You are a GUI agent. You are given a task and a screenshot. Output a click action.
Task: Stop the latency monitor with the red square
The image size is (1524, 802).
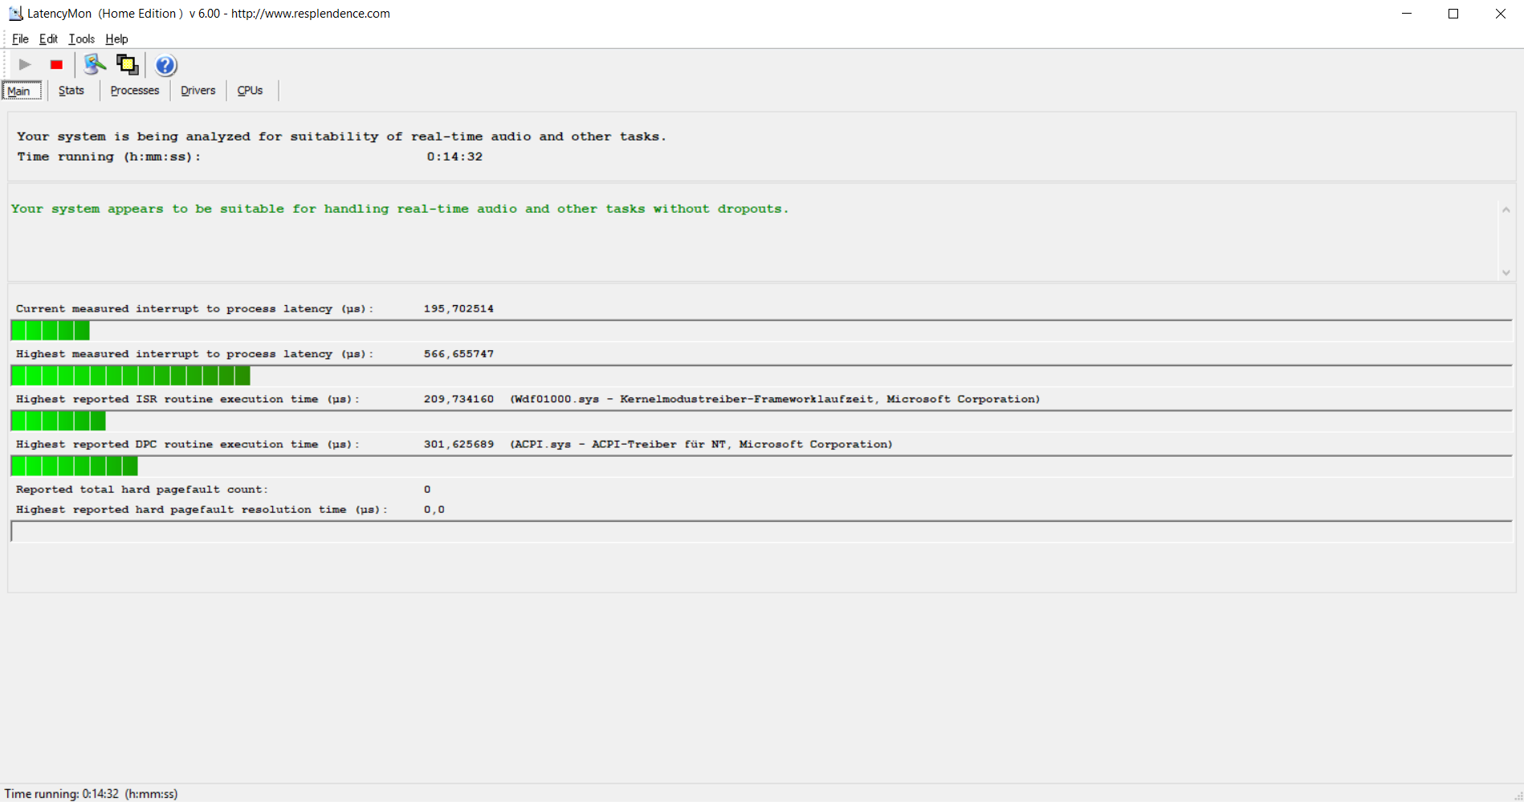(56, 65)
